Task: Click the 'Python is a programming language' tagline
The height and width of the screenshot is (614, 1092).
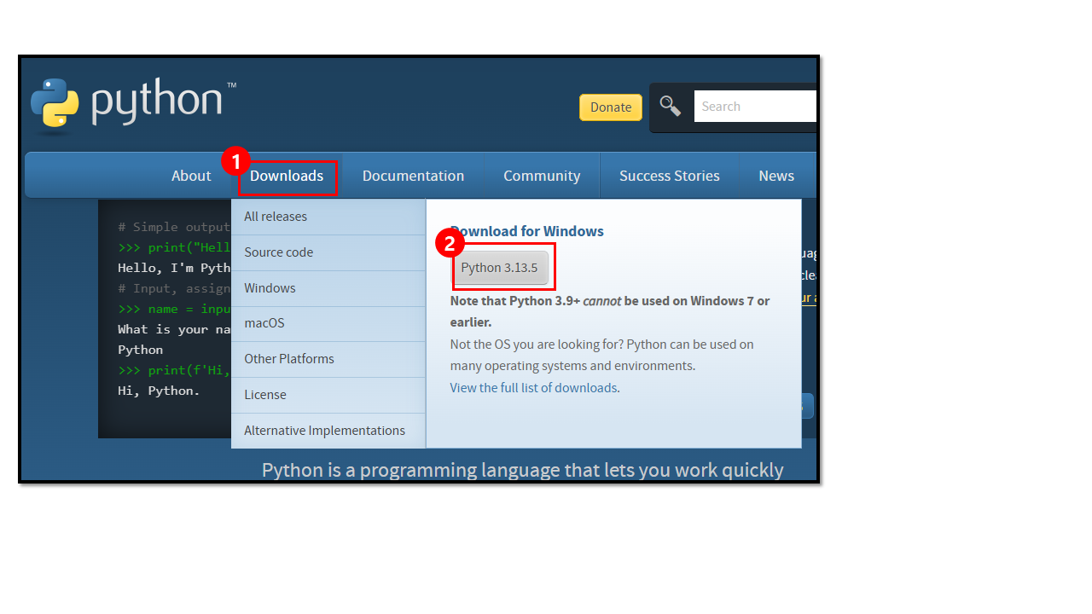Action: tap(522, 470)
